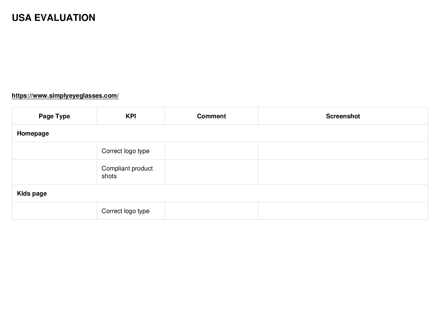Click the USA EVALUATION heading
This screenshot has height=311, width=440.
[x=54, y=18]
